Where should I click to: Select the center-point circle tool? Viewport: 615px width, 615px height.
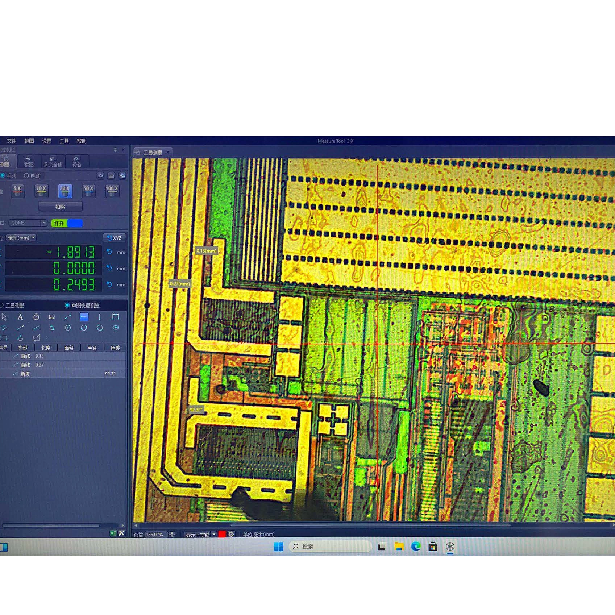(68, 328)
